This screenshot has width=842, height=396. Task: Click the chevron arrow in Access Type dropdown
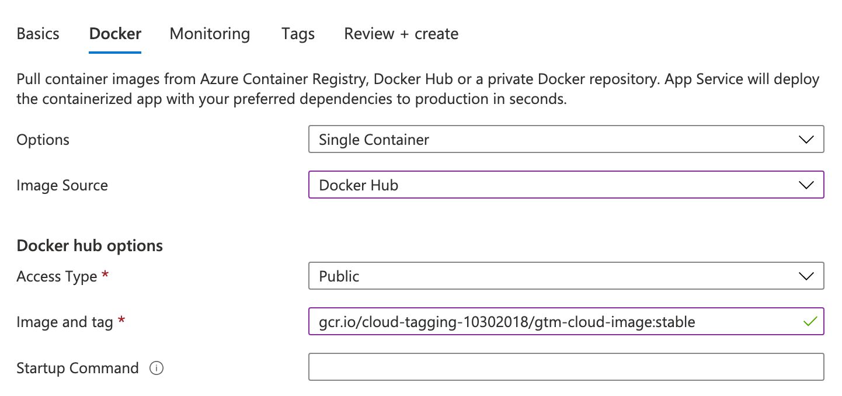(806, 276)
